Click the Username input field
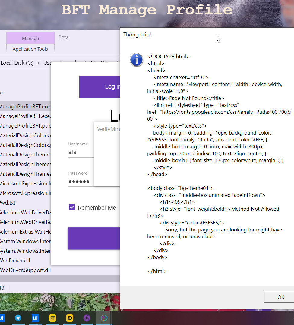The height and width of the screenshot is (325, 294). click(x=81, y=152)
